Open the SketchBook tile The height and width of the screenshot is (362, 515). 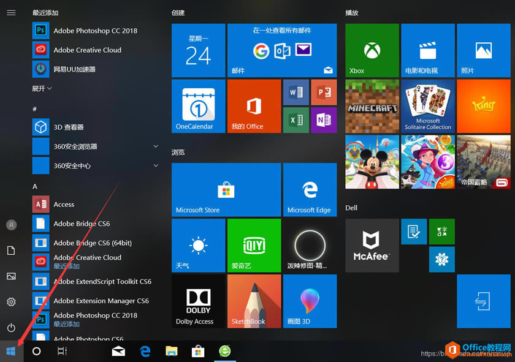[254, 301]
